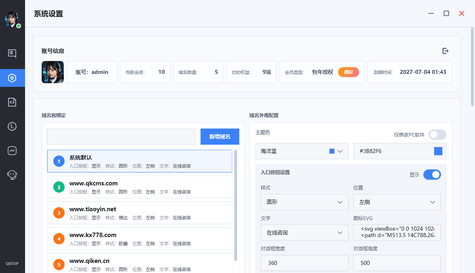This screenshot has width=475, height=273.
Task: Toggle the 入口按钮 显示 switch
Action: click(x=432, y=174)
